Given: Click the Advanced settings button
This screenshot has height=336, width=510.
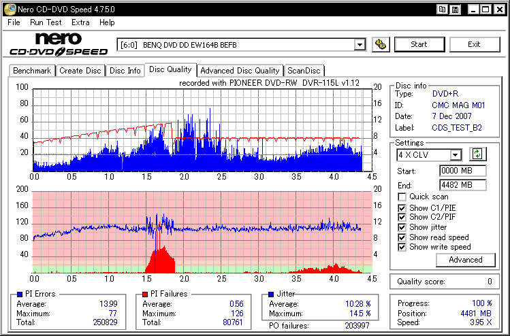Looking at the screenshot, I should point(466,260).
